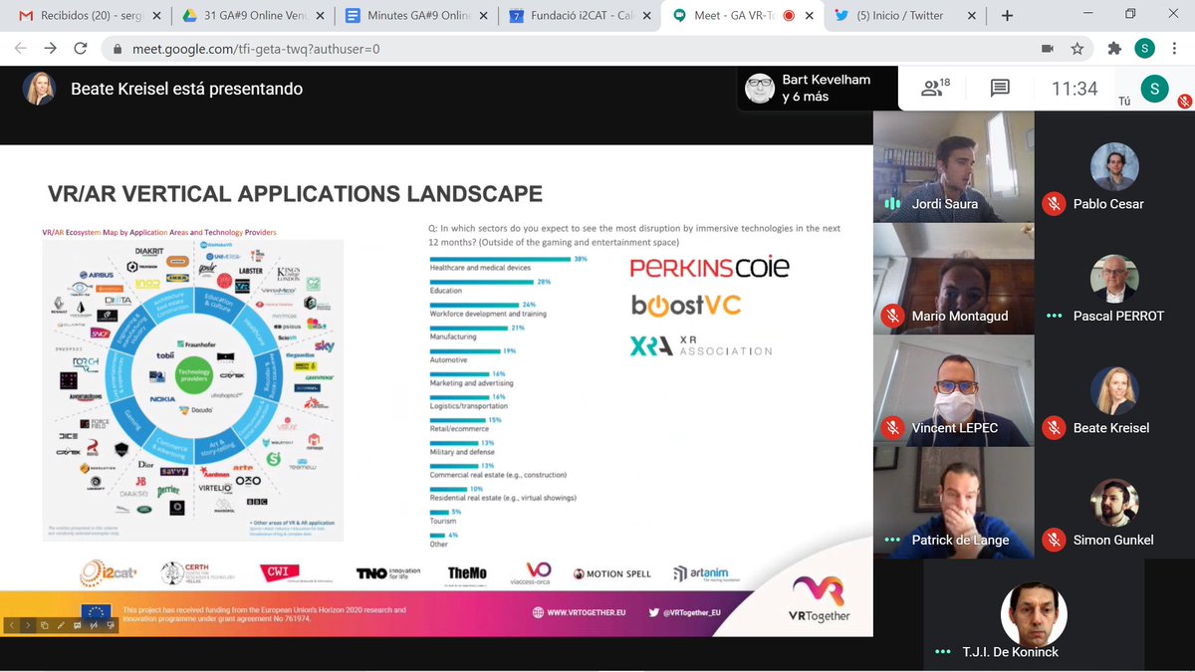Select Beate Kreisel presenter avatar in the top bar
1195x672 pixels.
[39, 89]
